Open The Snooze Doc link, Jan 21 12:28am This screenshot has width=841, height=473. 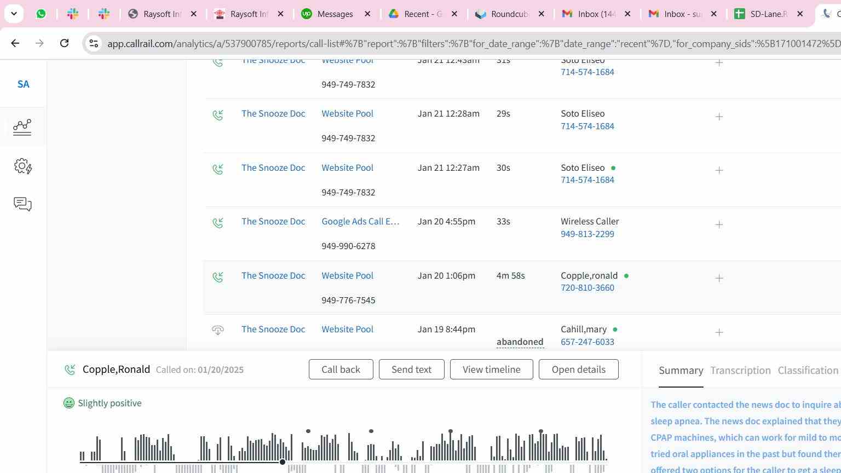pyautogui.click(x=273, y=113)
